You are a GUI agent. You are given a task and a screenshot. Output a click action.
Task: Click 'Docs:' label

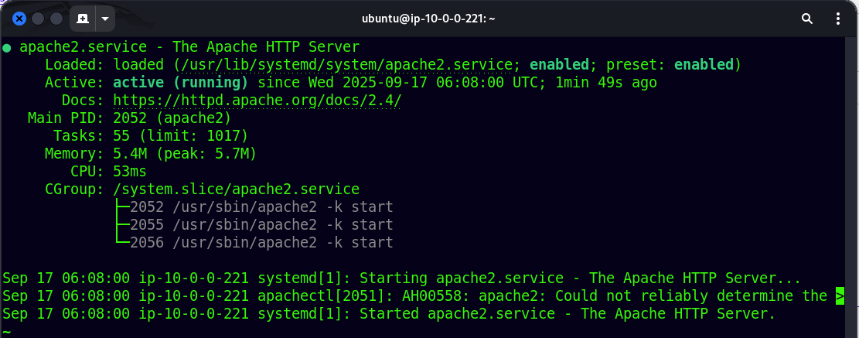[x=83, y=101]
